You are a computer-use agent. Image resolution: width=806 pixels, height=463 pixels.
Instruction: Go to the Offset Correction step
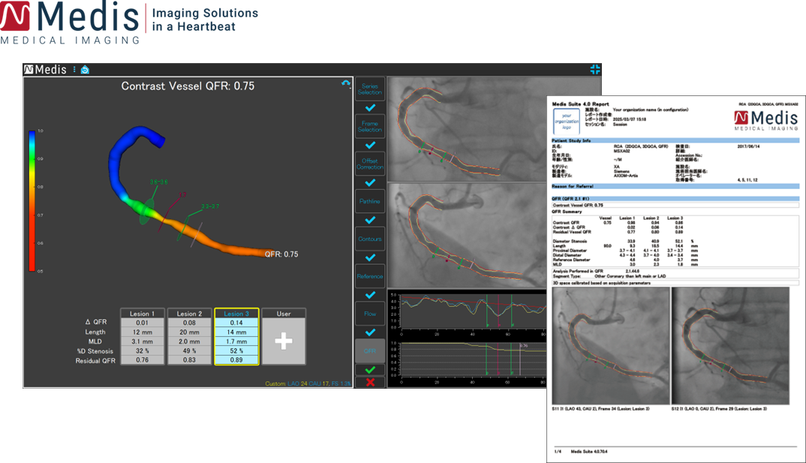369,164
